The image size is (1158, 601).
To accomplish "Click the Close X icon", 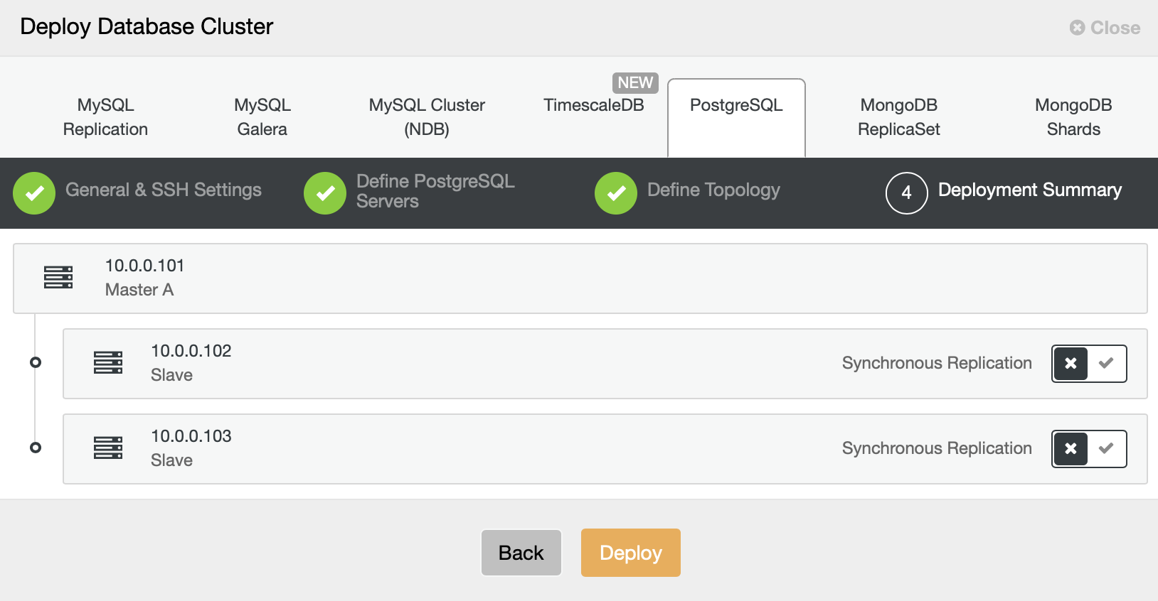I will pyautogui.click(x=1078, y=28).
